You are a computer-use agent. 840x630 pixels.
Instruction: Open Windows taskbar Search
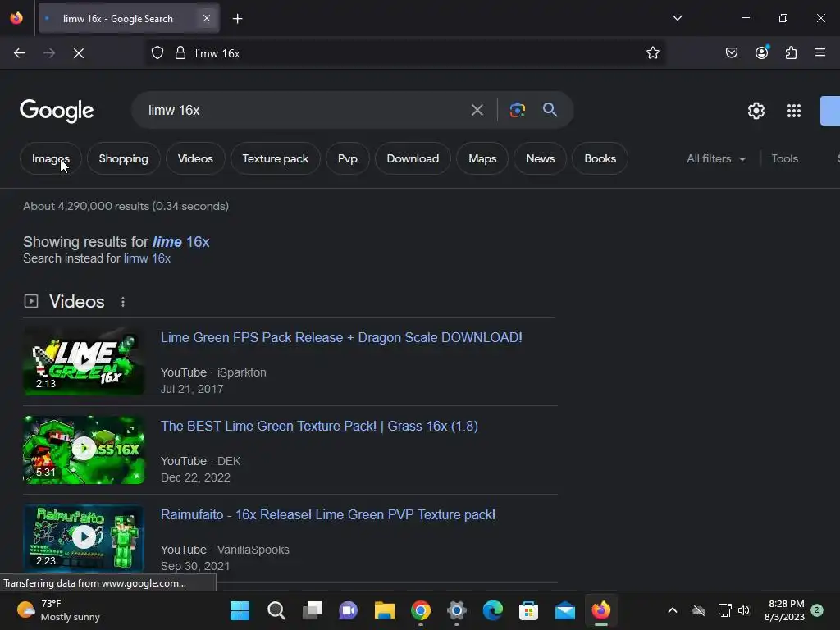point(276,610)
